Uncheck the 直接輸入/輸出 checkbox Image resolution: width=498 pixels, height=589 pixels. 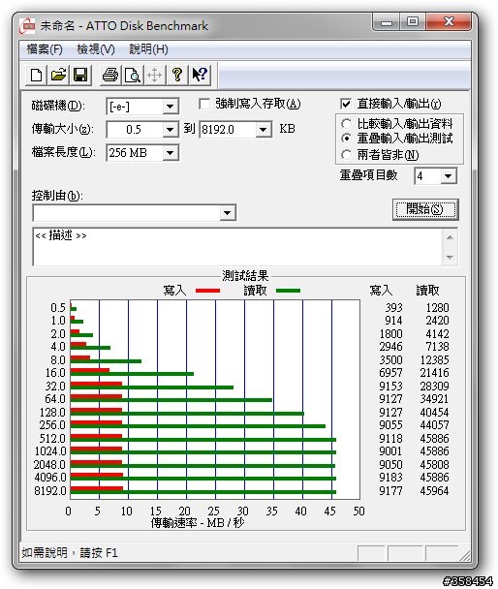tap(346, 104)
